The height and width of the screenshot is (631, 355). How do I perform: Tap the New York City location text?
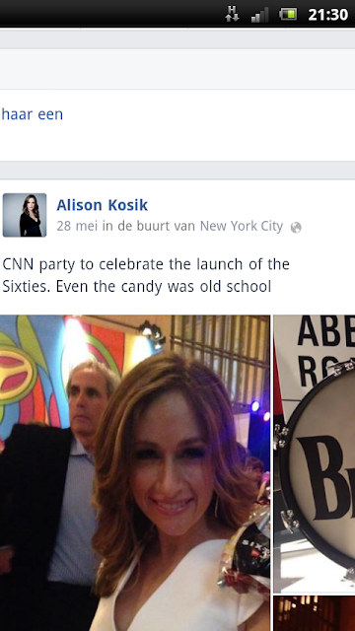242,226
